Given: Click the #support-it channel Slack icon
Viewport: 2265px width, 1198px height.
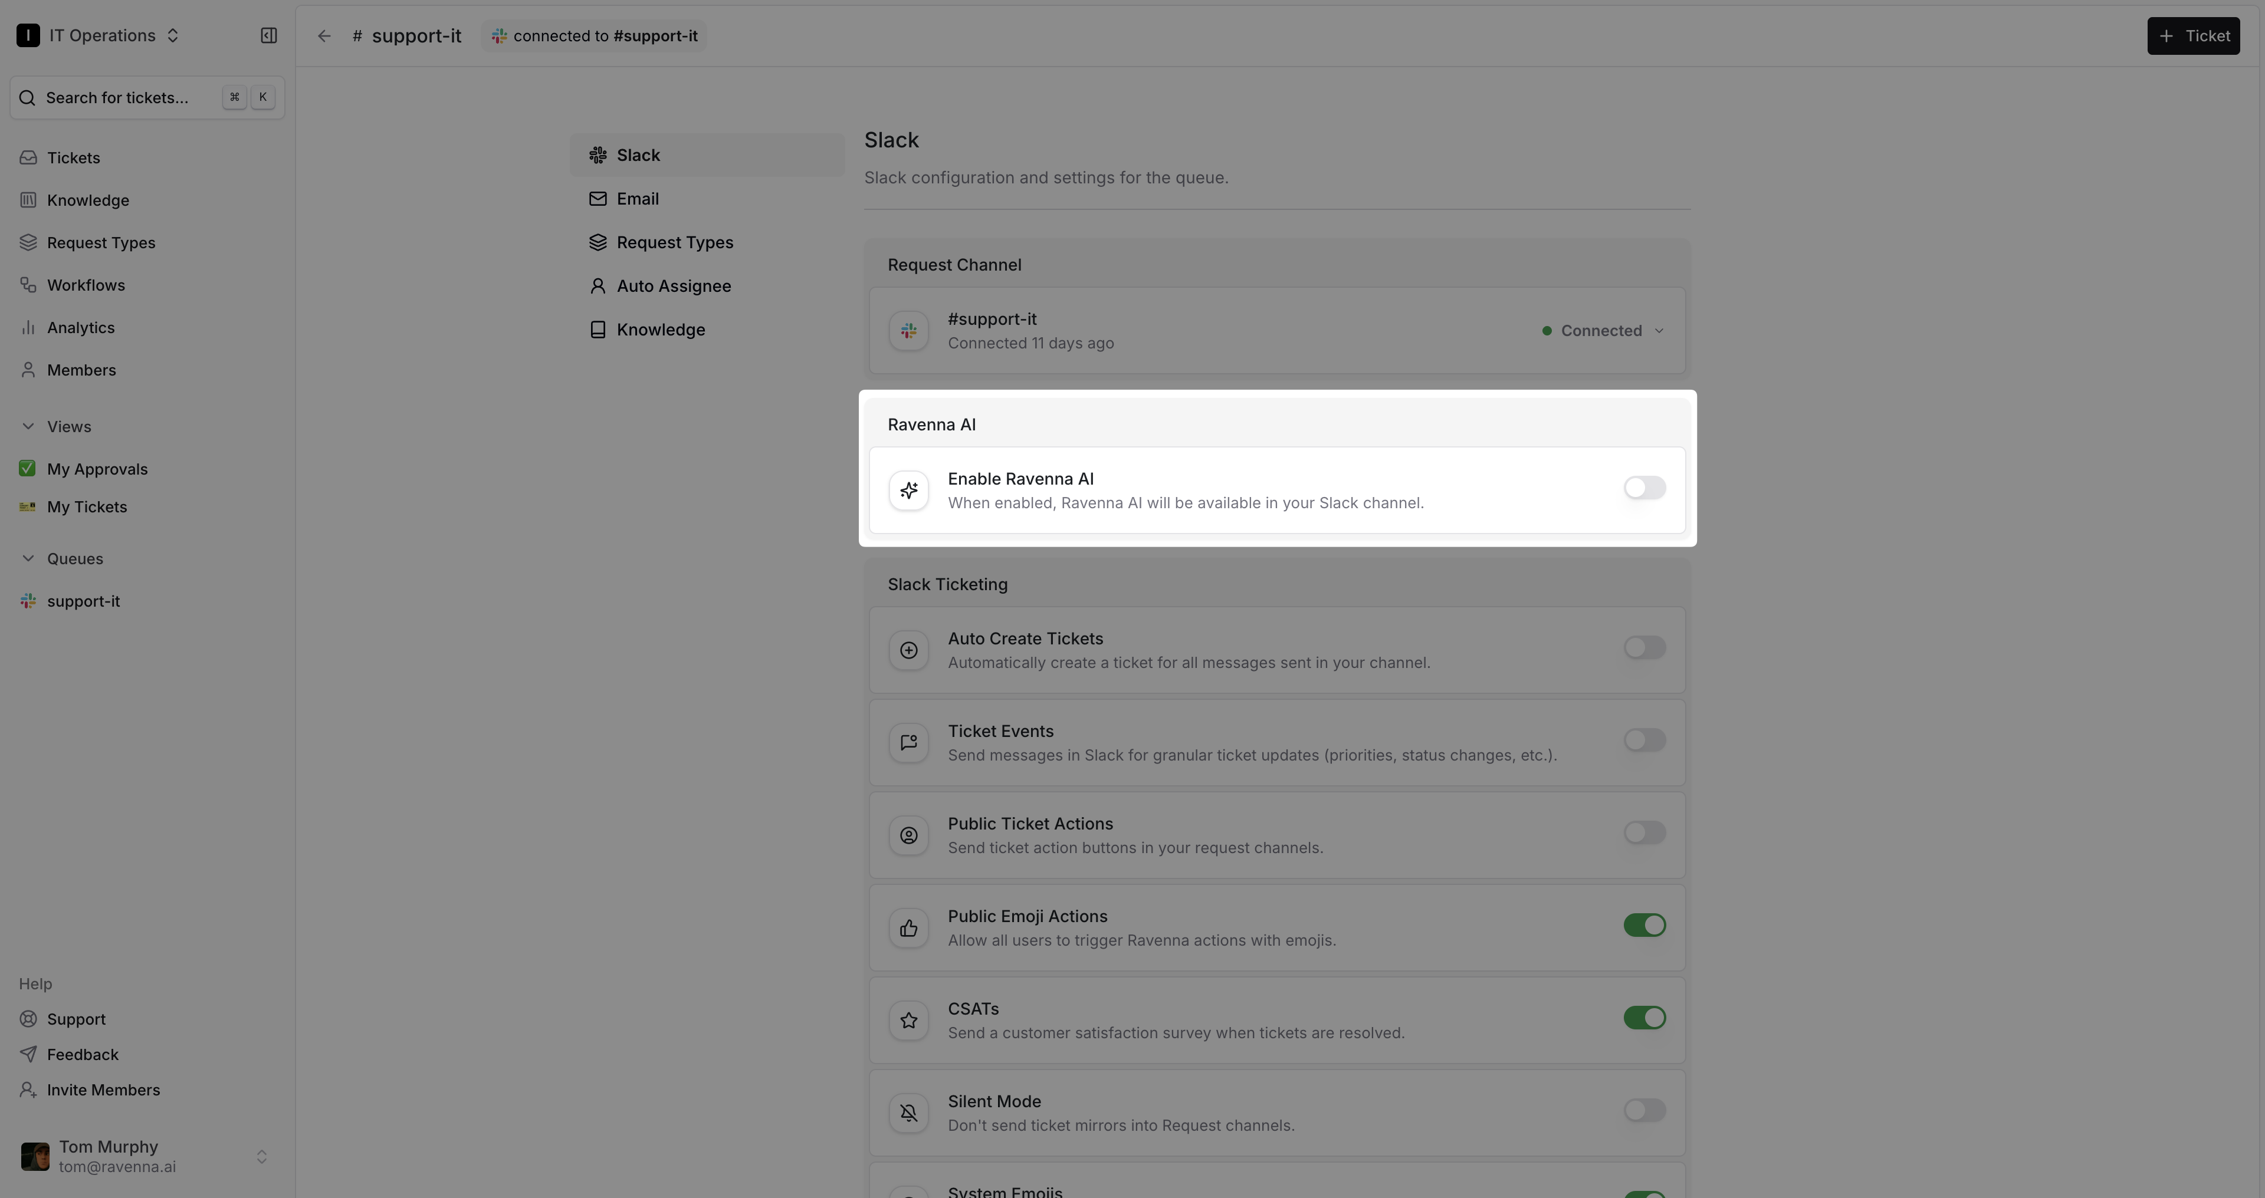Looking at the screenshot, I should coord(908,331).
